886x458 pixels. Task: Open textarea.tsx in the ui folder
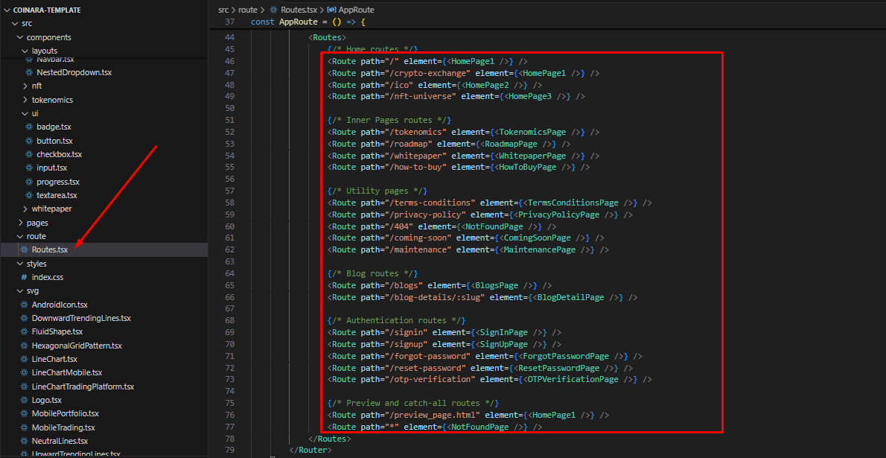point(57,195)
